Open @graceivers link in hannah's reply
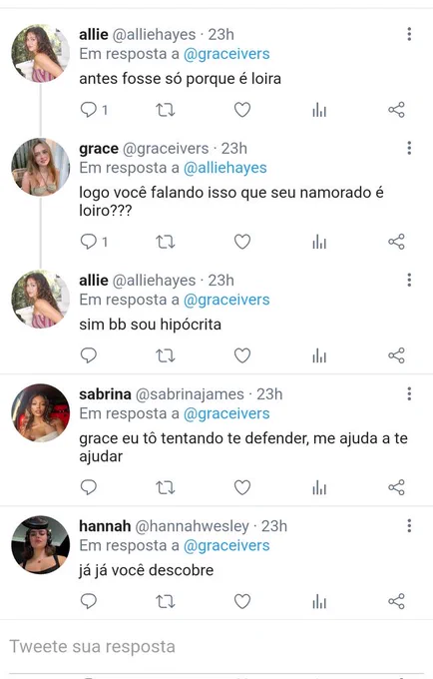 click(226, 545)
